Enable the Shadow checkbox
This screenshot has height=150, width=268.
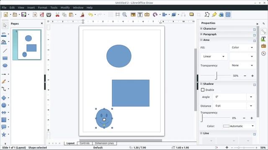pos(203,90)
